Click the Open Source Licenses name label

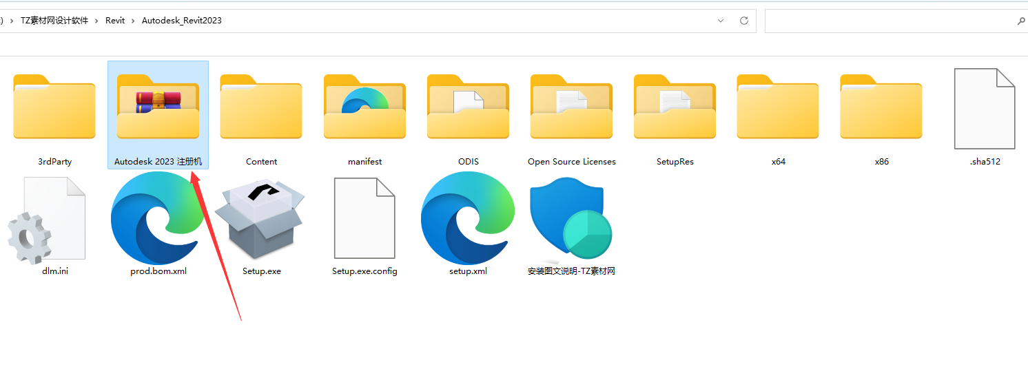[572, 162]
